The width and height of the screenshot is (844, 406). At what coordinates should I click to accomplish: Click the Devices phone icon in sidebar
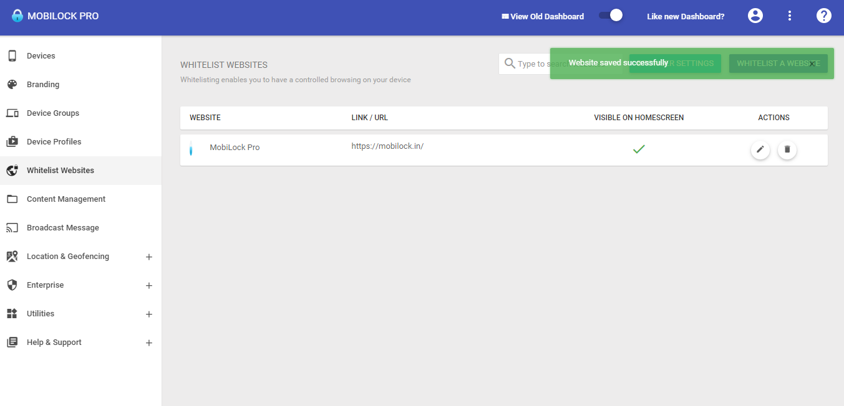tap(12, 56)
